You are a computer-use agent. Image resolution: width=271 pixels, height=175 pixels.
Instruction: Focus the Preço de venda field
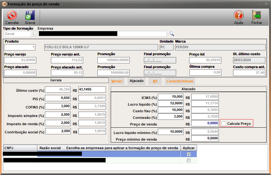pyautogui.click(x=205, y=123)
